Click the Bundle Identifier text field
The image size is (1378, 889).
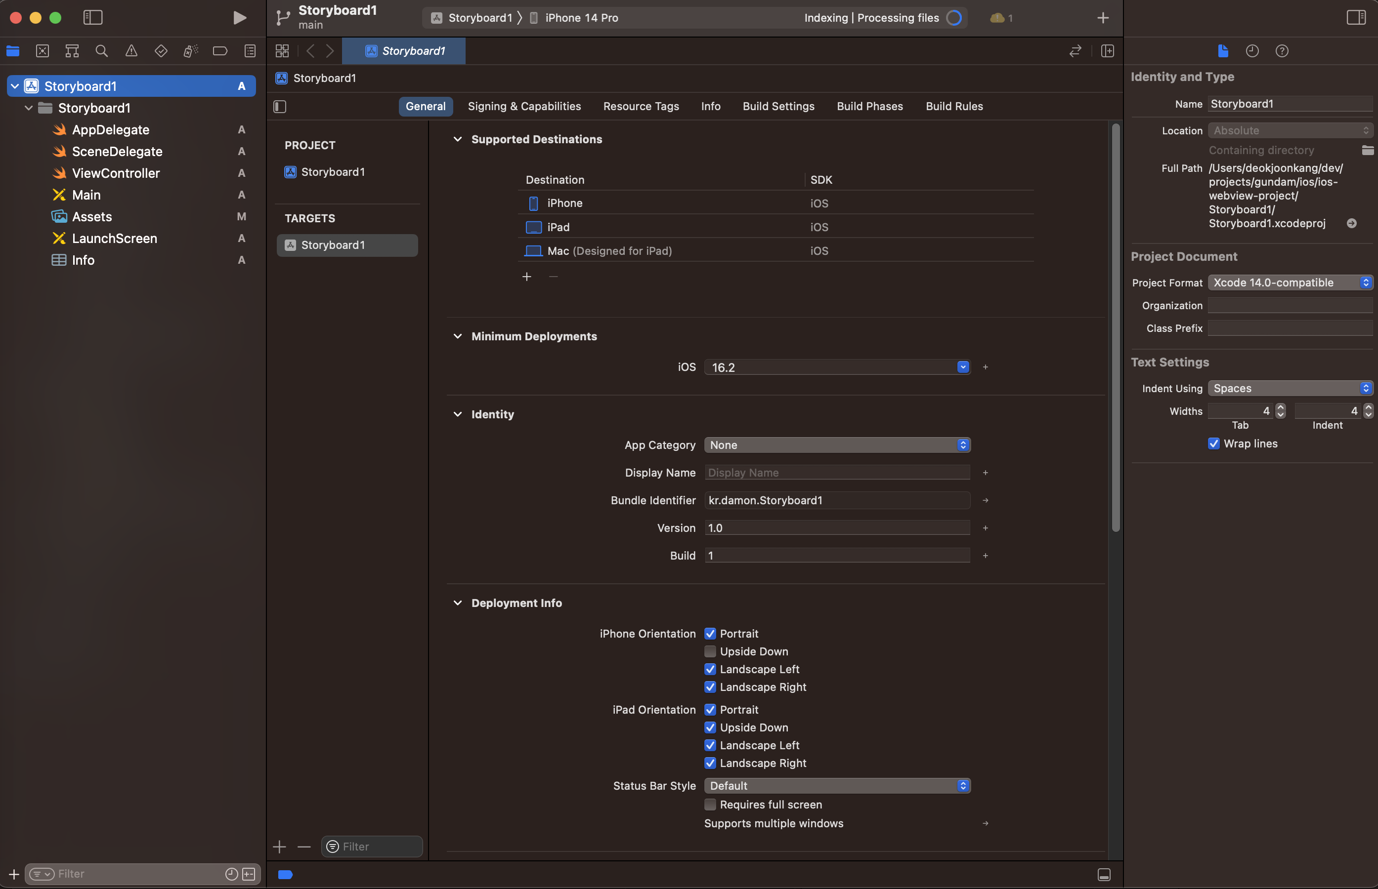(x=837, y=500)
